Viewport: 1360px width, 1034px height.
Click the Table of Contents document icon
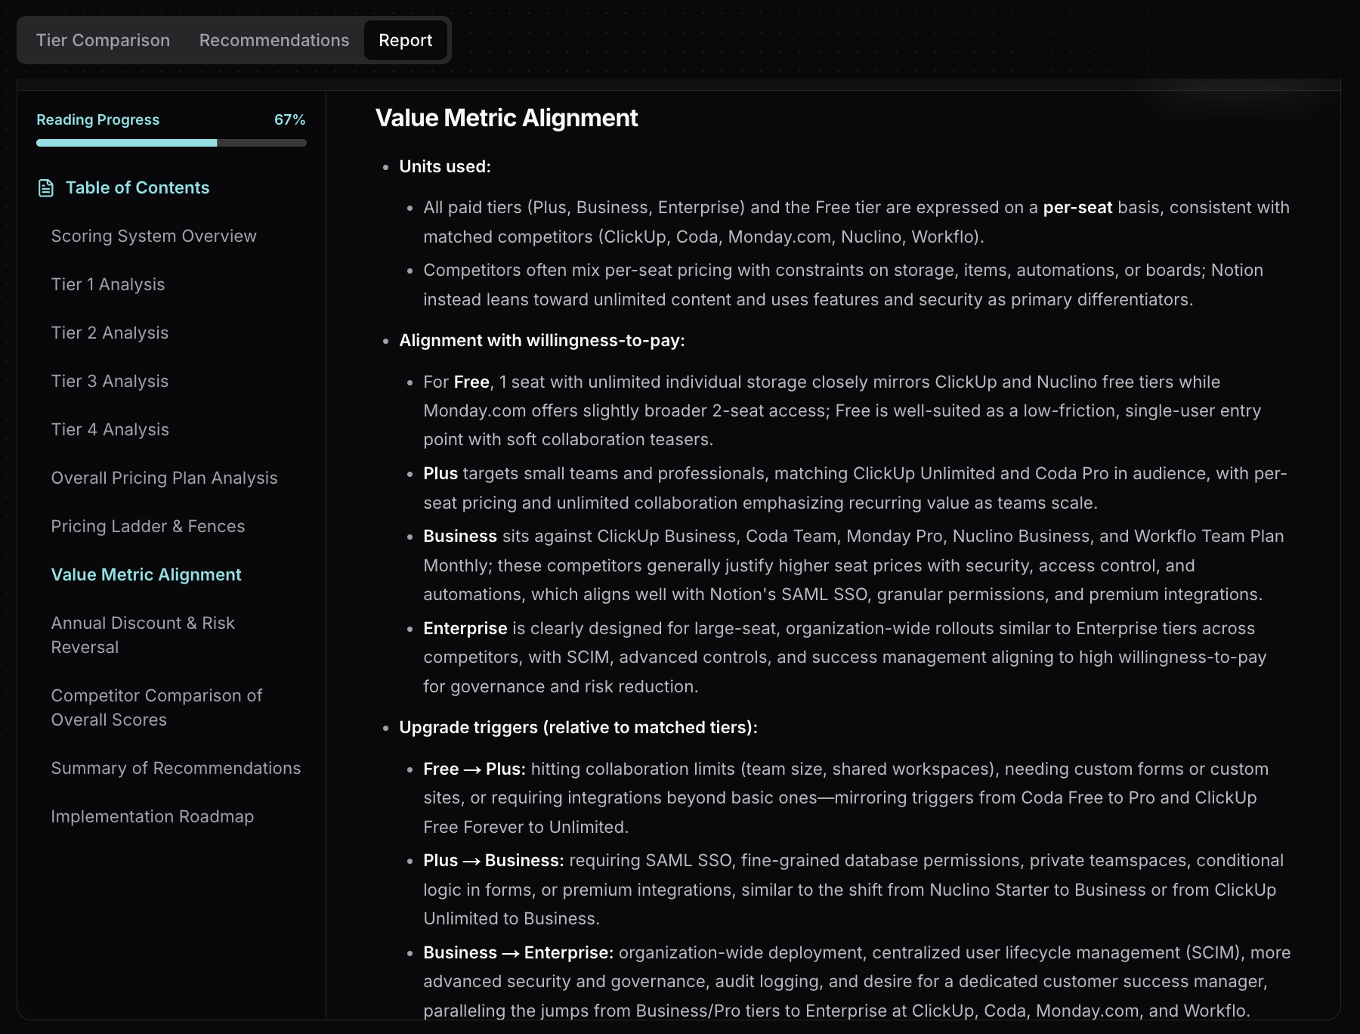click(45, 189)
